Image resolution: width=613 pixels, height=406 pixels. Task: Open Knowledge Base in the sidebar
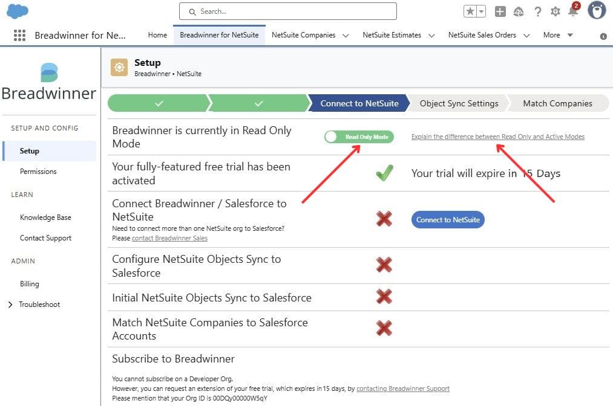[45, 217]
